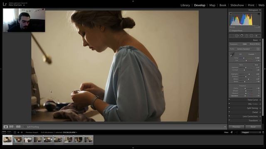Switch to the Slideshow module
266x149 pixels.
tap(237, 5)
